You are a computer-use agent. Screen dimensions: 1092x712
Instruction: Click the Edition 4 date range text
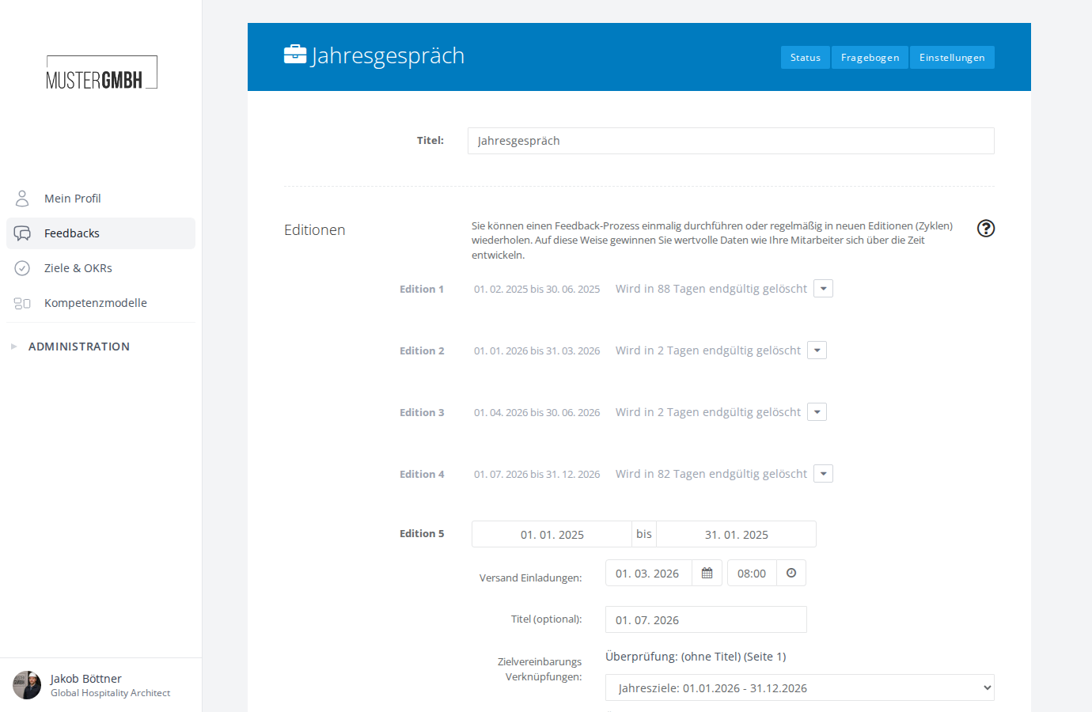537,475
